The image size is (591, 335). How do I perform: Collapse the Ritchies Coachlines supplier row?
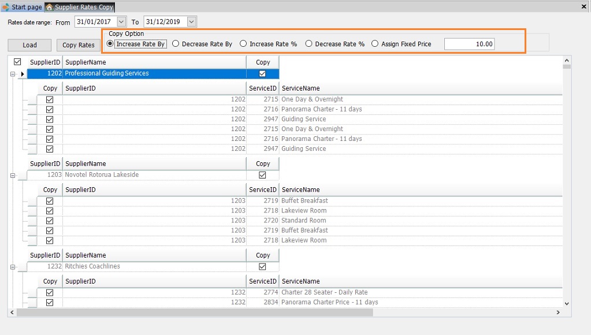coord(13,267)
